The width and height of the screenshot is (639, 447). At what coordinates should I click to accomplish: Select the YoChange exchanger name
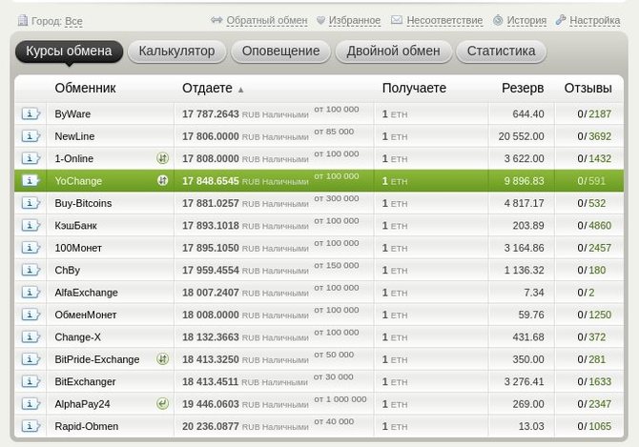[78, 181]
